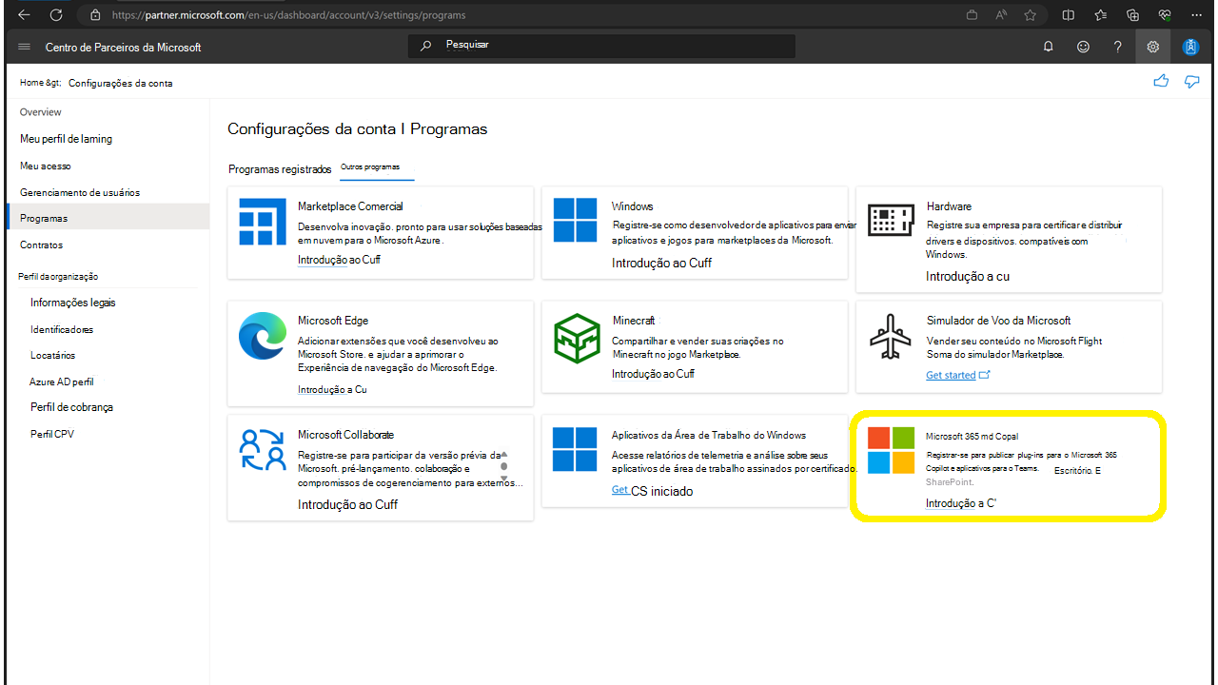This screenshot has height=685, width=1218.
Task: Open Gerenciamento de usuários
Action: tap(80, 192)
